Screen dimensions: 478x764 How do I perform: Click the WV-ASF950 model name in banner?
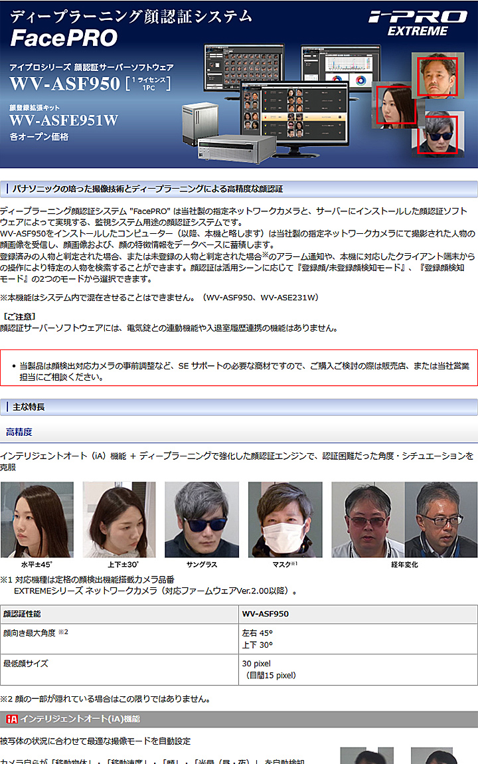(x=65, y=83)
